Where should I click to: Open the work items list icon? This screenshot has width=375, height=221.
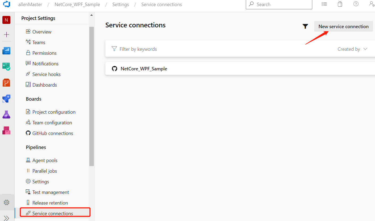pos(324,4)
